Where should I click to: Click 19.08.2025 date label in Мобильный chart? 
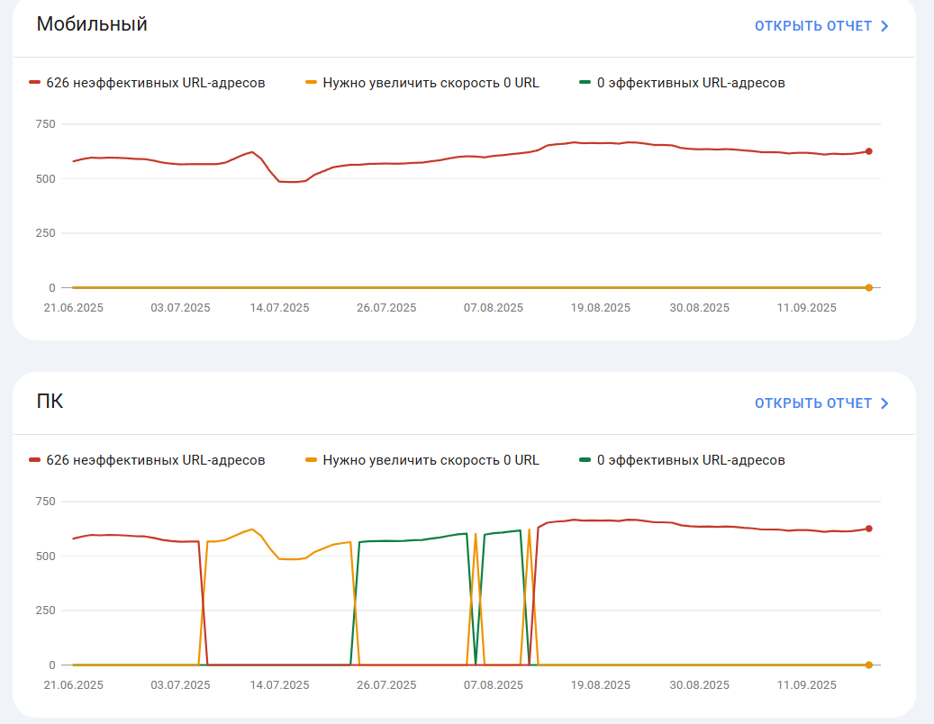[x=601, y=308]
